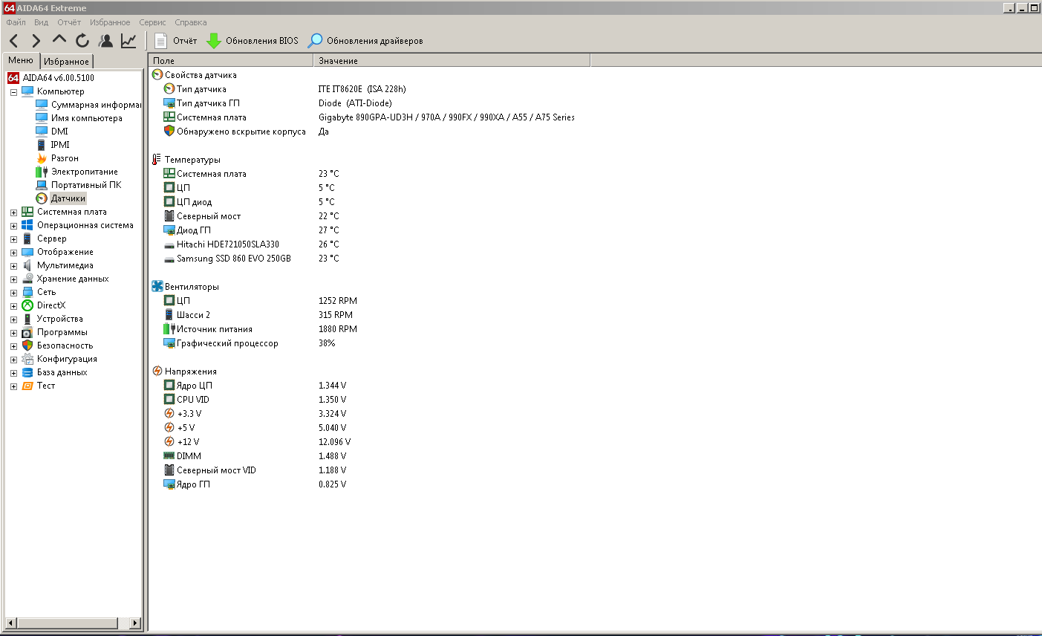Click the Up level arrow icon
The height and width of the screenshot is (636, 1042).
tap(59, 40)
